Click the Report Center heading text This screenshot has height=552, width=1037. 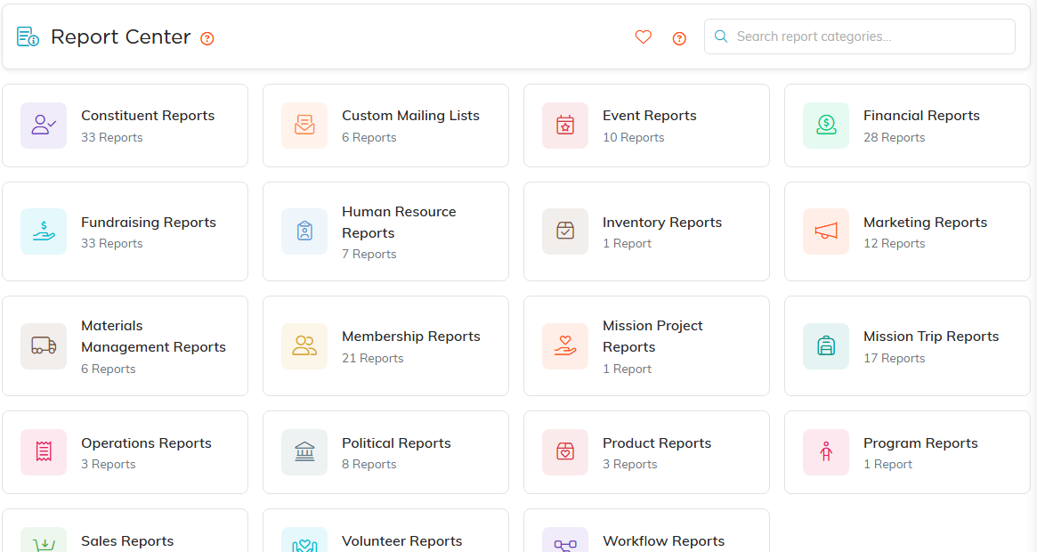click(120, 37)
